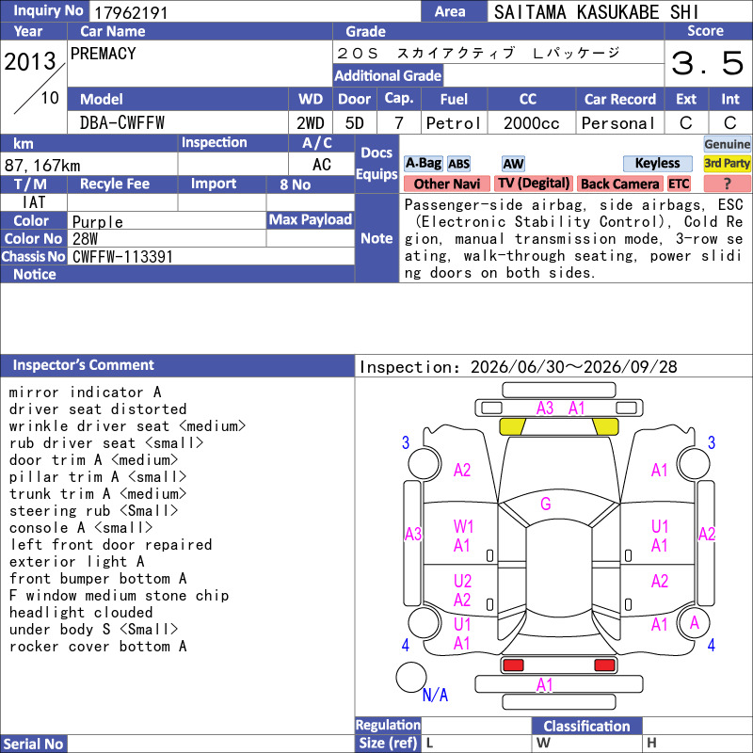Toggle the Genuine label

727,144
